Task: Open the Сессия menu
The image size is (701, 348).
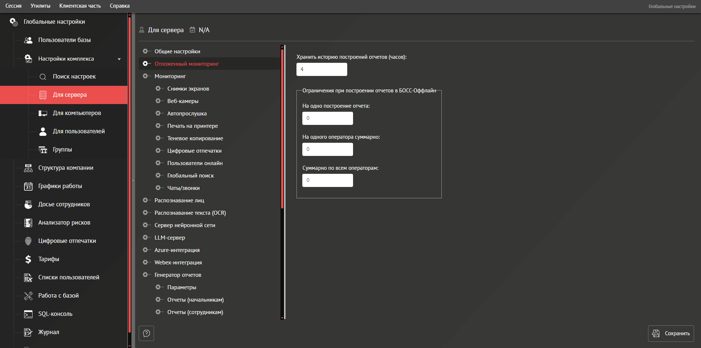Action: tap(14, 6)
